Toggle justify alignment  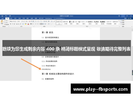click(41, 24)
